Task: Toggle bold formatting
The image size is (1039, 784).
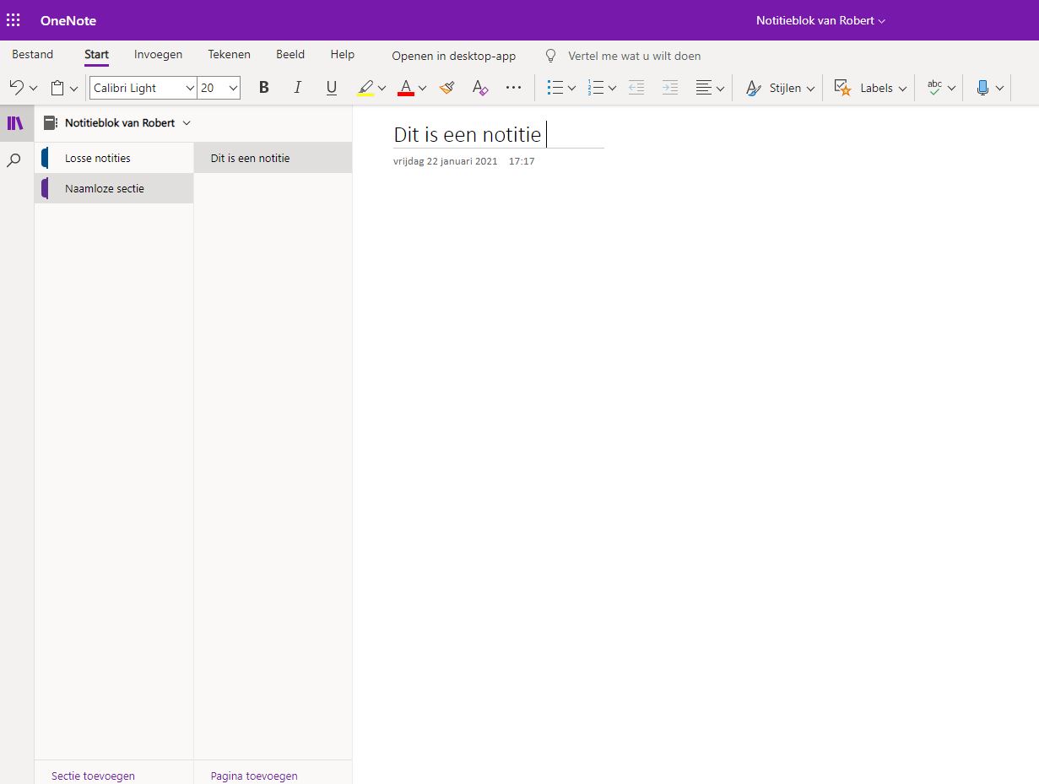Action: (263, 87)
